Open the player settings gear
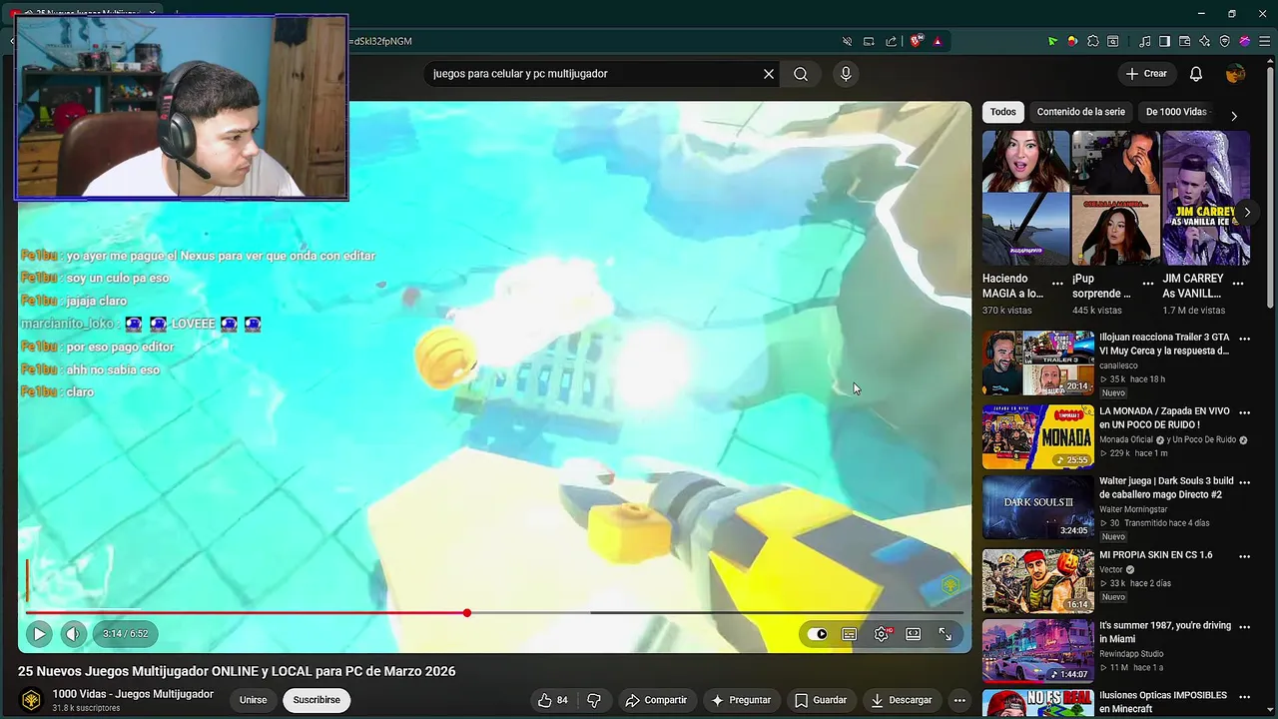The height and width of the screenshot is (719, 1278). tap(882, 634)
